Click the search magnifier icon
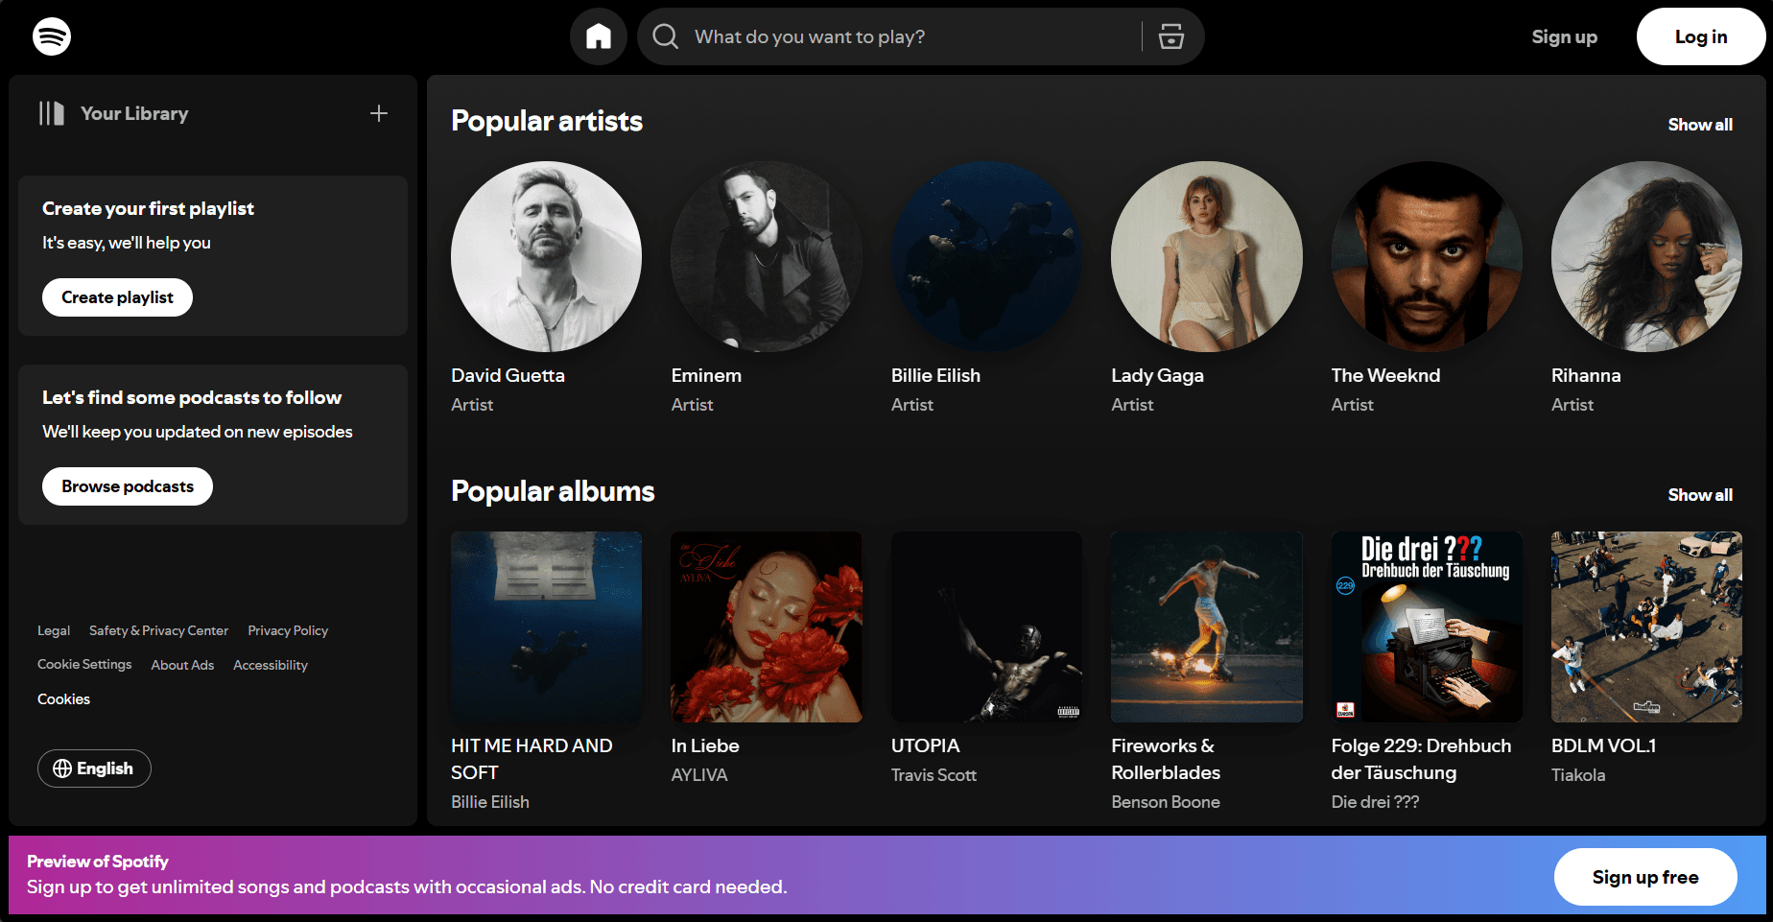This screenshot has height=922, width=1773. point(665,36)
